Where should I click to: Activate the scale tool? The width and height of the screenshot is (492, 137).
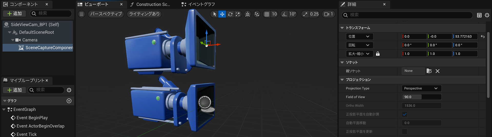point(238,14)
